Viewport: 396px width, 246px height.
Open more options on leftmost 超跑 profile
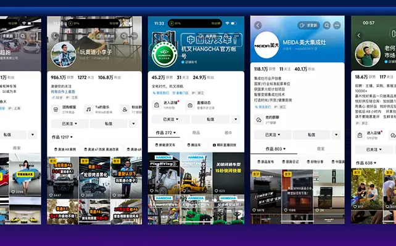[33, 36]
